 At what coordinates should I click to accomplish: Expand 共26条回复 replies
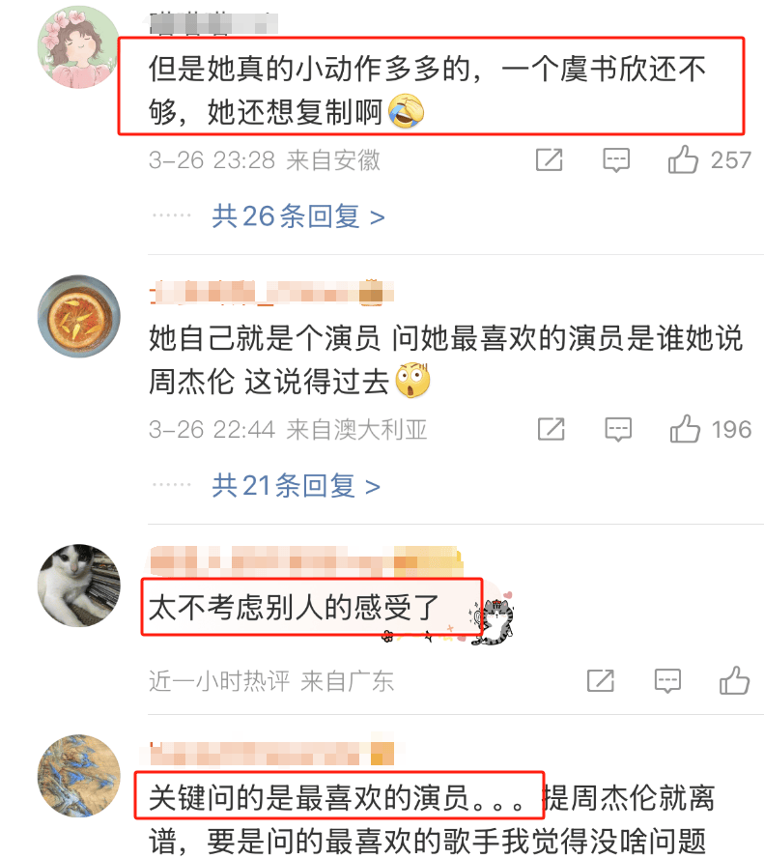tap(298, 216)
